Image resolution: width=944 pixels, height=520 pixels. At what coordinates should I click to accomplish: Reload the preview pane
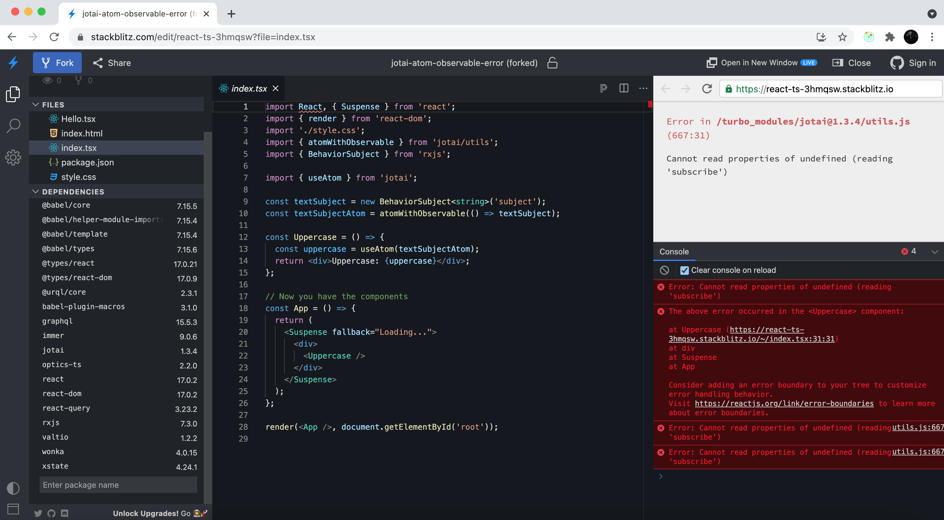pyautogui.click(x=707, y=89)
